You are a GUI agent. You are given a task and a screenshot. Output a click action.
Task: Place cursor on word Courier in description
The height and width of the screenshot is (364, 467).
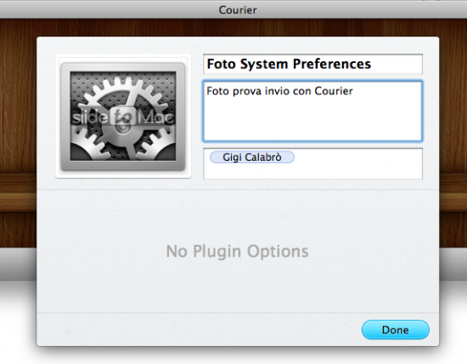click(334, 91)
